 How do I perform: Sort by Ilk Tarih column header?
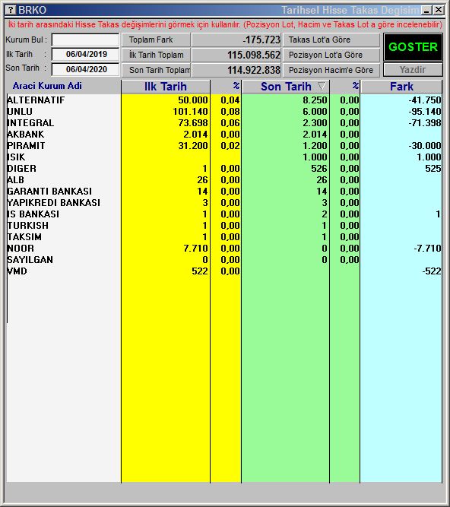pos(166,87)
